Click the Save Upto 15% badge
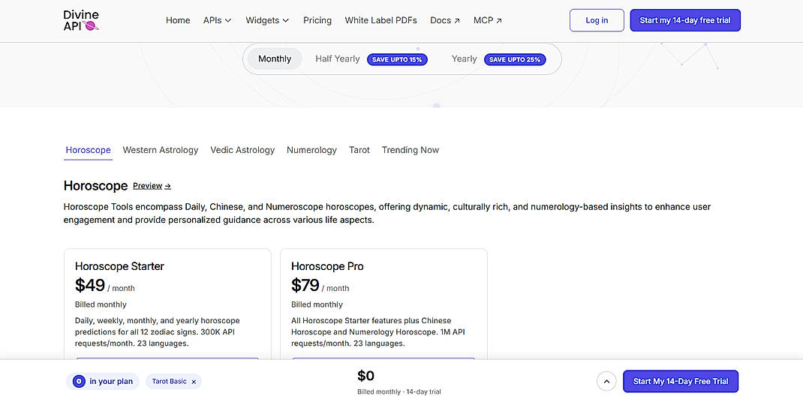Image resolution: width=803 pixels, height=399 pixels. click(x=397, y=59)
